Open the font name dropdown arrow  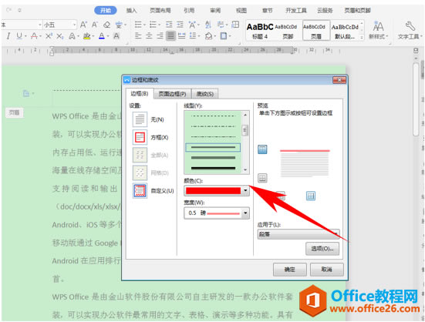pos(40,25)
